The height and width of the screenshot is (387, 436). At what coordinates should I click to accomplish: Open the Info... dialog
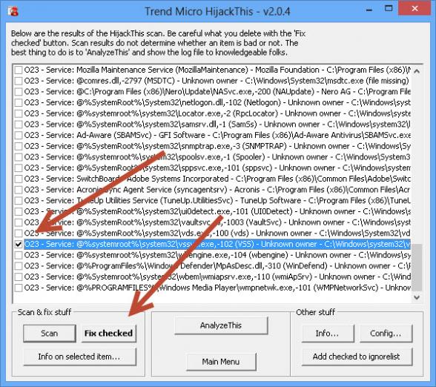pyautogui.click(x=328, y=333)
